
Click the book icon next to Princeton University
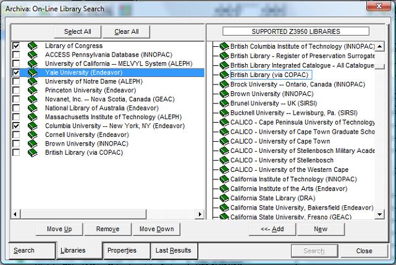[x=32, y=90]
